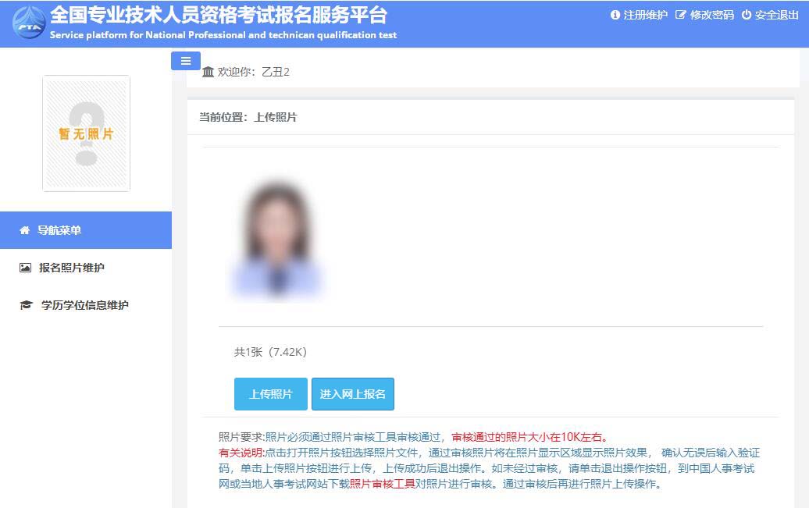The image size is (809, 508).
Task: Click the PTA logo in the header
Action: 29,23
